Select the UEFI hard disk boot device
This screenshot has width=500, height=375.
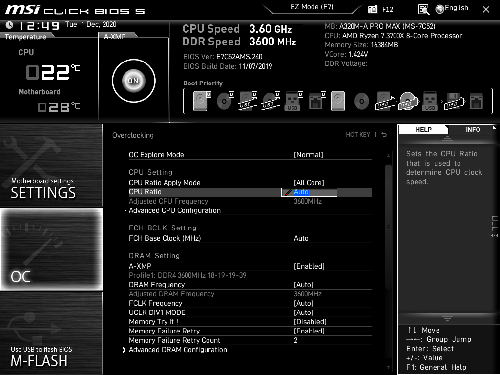coord(202,101)
